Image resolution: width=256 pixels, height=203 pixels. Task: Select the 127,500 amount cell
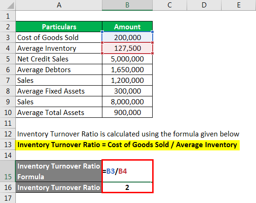click(x=128, y=48)
